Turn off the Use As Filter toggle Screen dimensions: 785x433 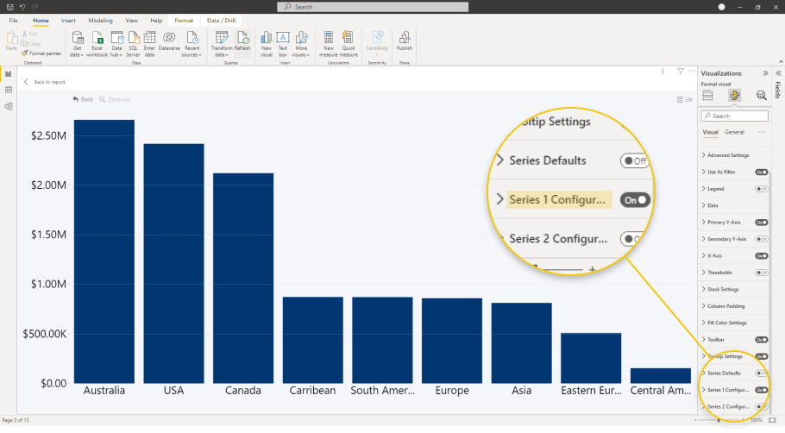(x=761, y=172)
